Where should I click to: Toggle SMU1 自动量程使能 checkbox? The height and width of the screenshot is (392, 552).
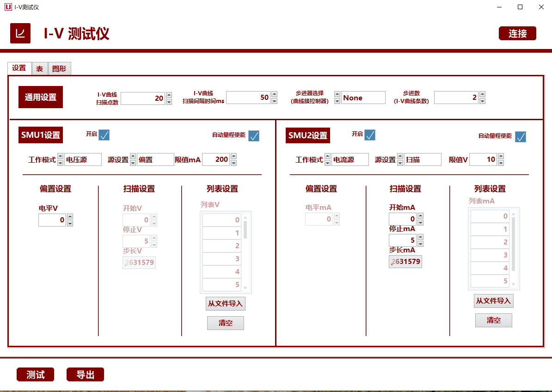254,136
